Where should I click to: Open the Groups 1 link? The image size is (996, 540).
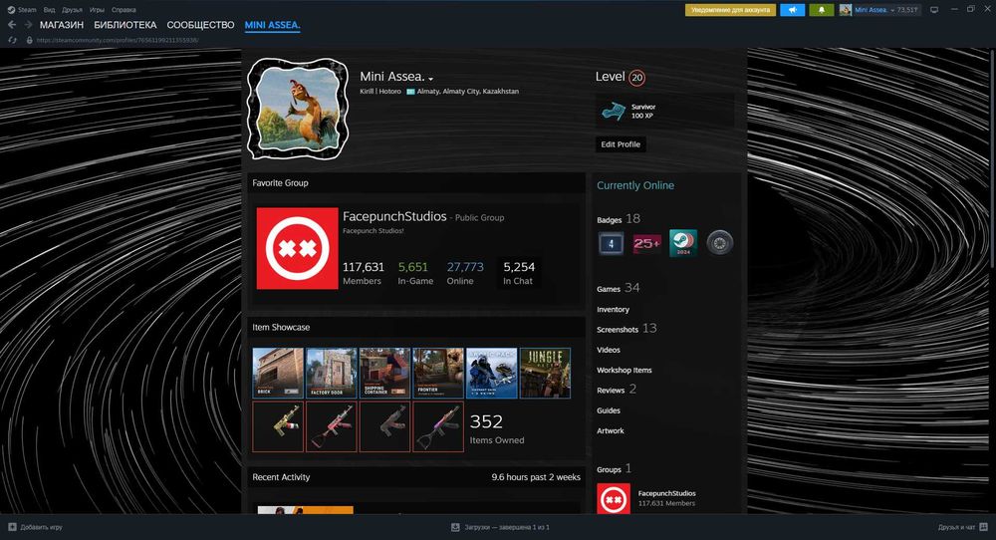tap(614, 469)
